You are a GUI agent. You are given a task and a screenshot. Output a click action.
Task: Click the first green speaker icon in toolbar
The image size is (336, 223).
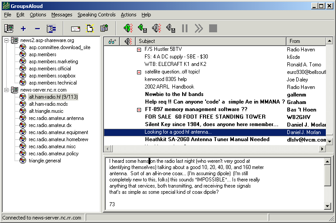point(128,28)
